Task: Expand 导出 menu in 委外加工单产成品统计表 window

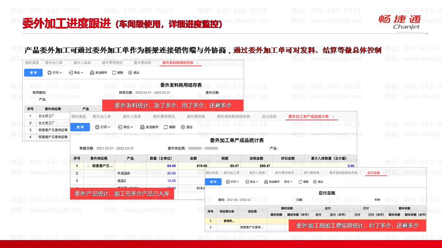Action: pyautogui.click(x=126, y=127)
